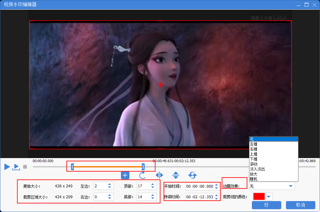Screen dimensions: 320x212
Task: Click the 裁剪区域大小 label
Action: coord(36,197)
